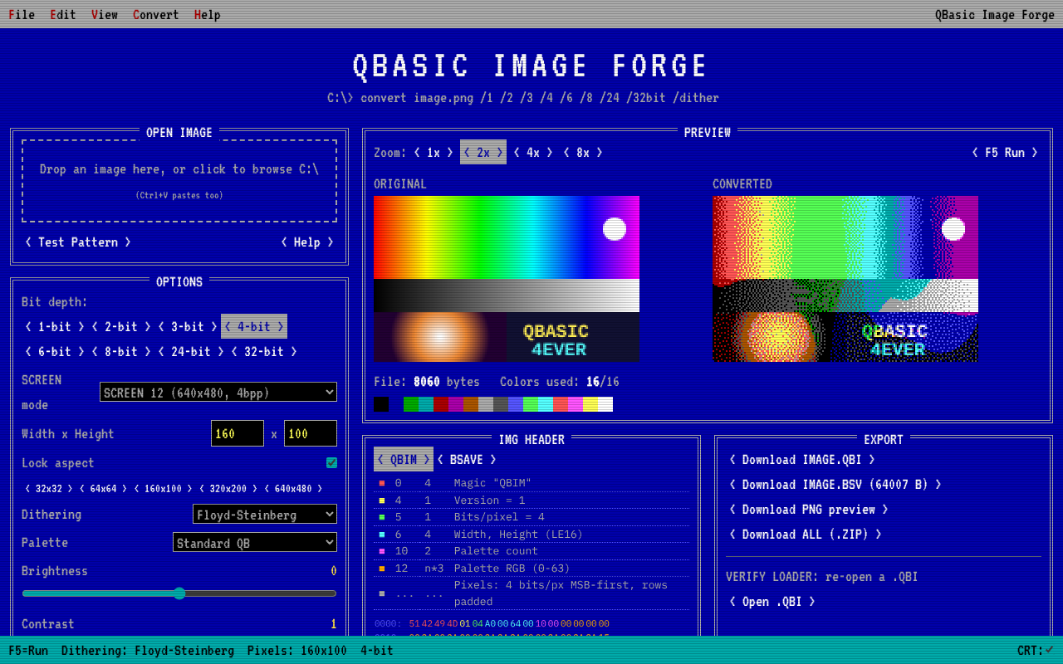Download IMAGE.QBI file

click(802, 459)
